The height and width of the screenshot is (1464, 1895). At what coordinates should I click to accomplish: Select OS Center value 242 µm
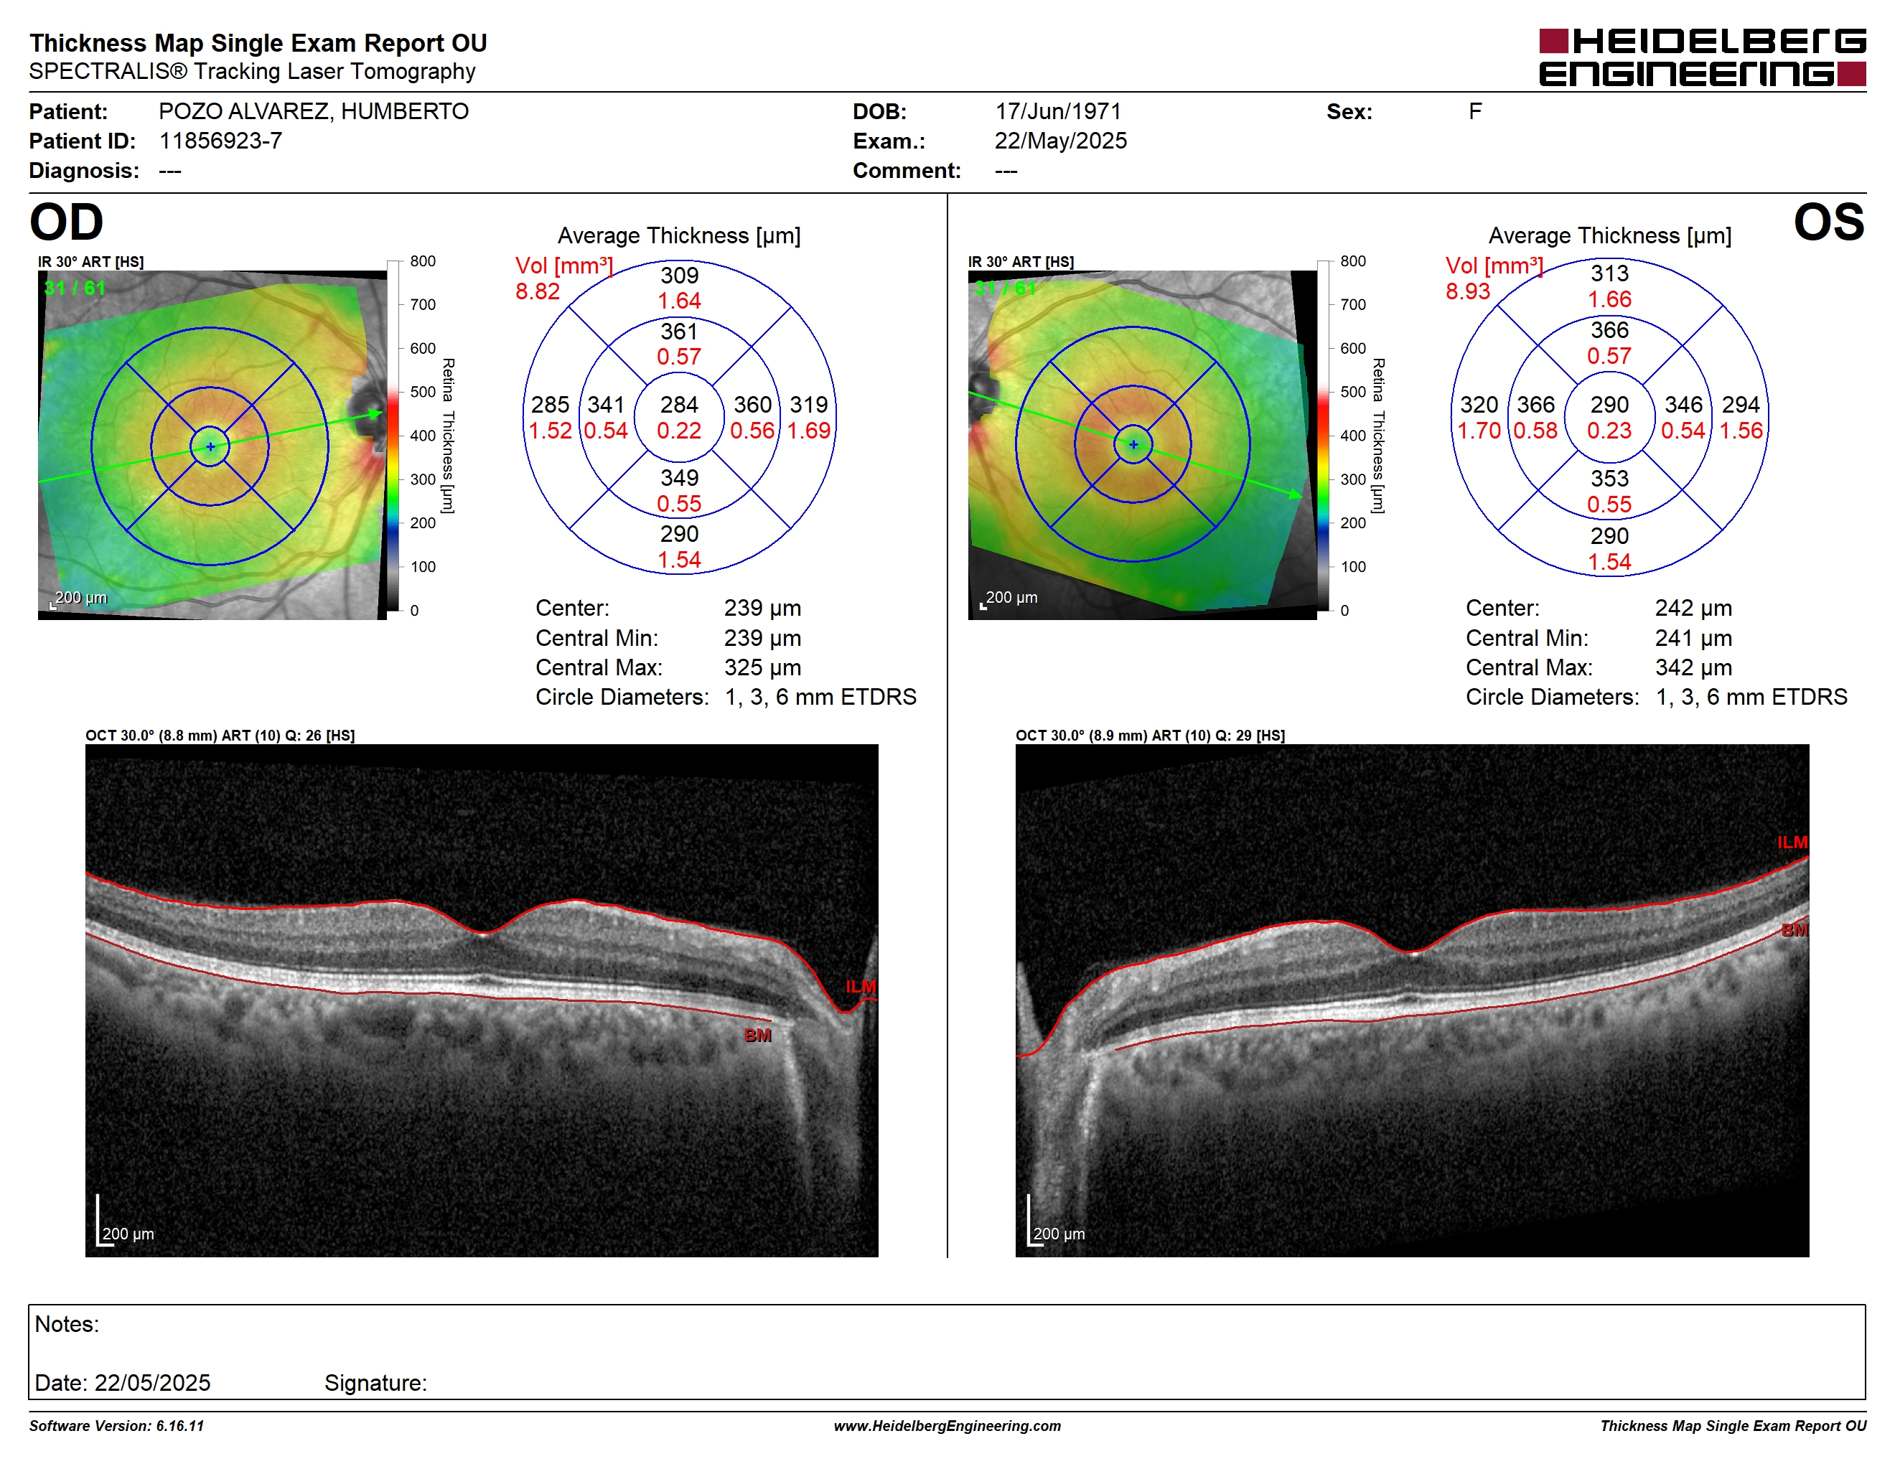[x=1693, y=608]
